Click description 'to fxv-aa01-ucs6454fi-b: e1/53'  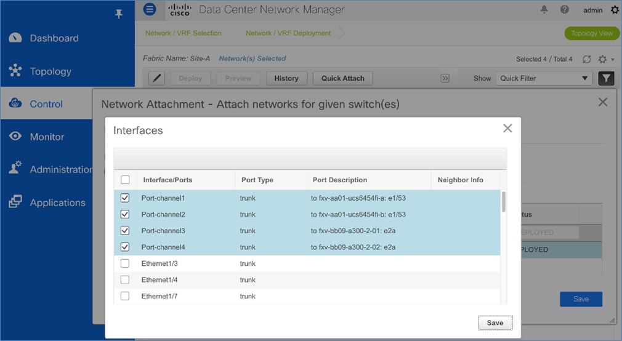[x=358, y=214]
